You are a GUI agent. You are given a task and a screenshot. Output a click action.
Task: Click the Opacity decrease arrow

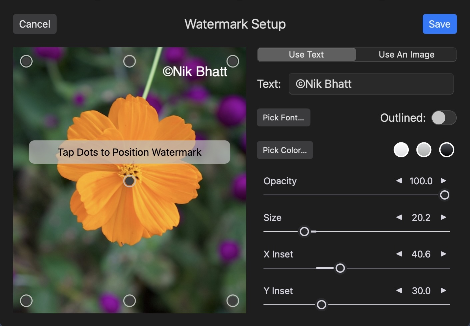click(399, 181)
